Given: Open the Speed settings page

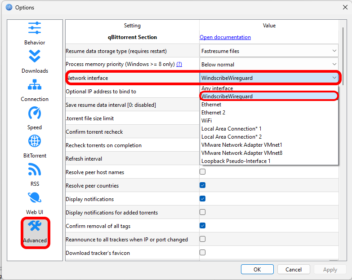Looking at the screenshot, I should (x=35, y=118).
